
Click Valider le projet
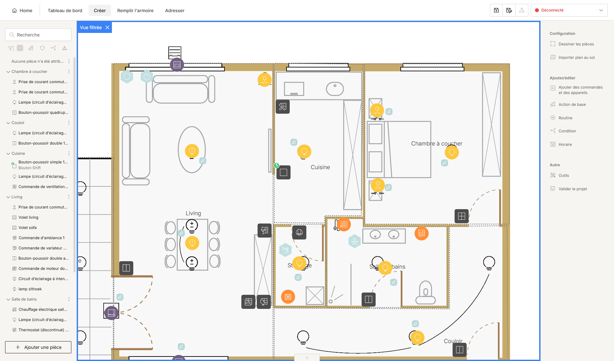(x=569, y=189)
